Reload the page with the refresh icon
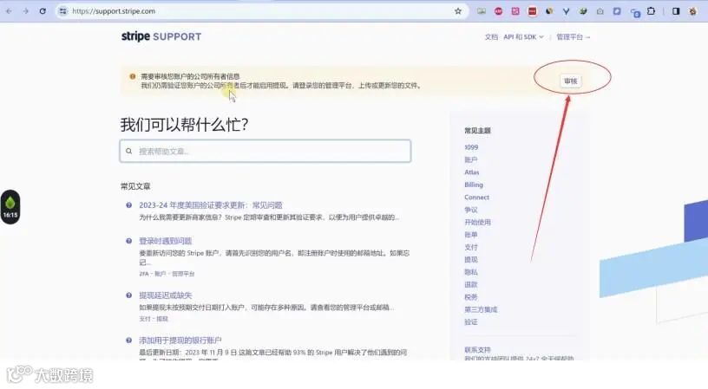708x389 pixels. 43,11
